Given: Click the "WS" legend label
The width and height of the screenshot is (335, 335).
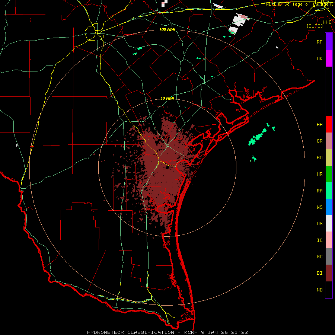Looking at the screenshot, I should tap(319, 207).
